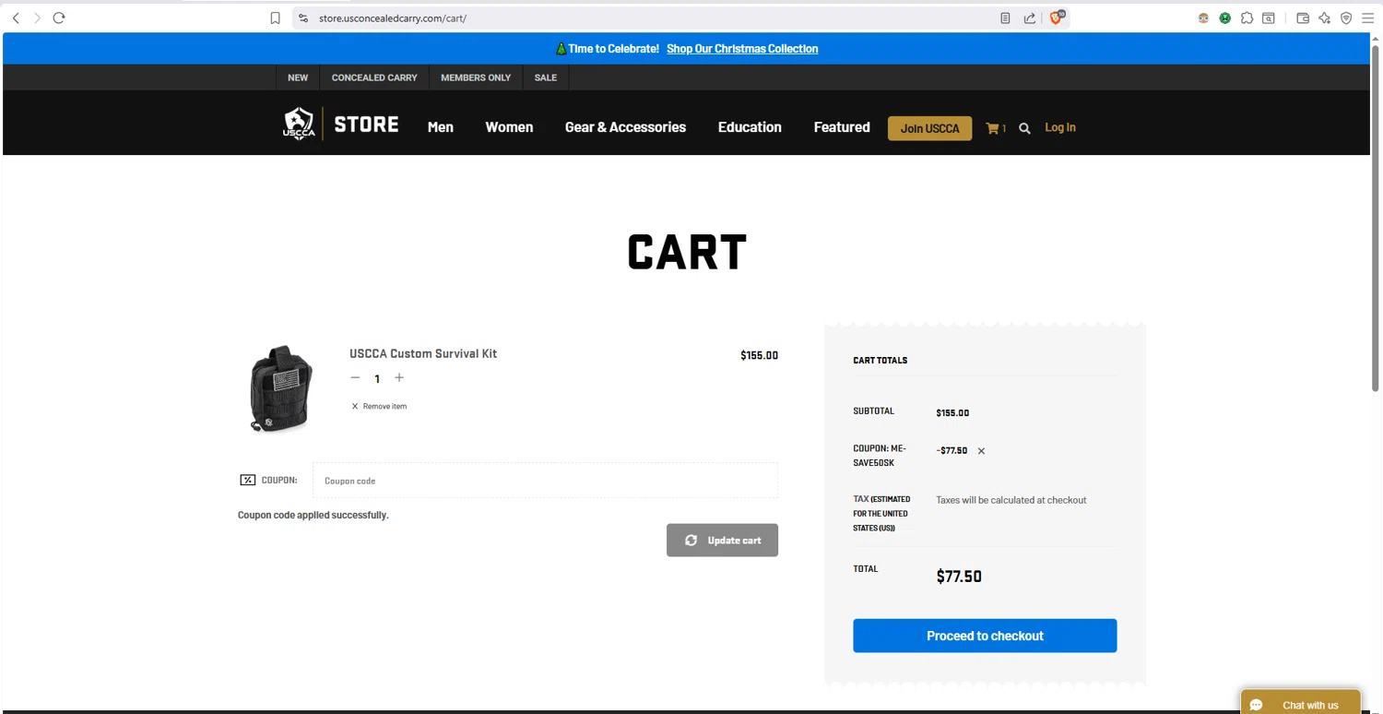Open the Education navigation menu
The height and width of the screenshot is (714, 1383).
pyautogui.click(x=750, y=127)
